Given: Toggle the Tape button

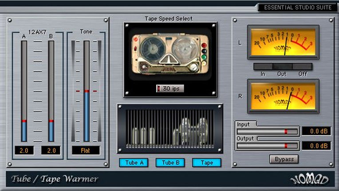Looking at the screenshot, I should pyautogui.click(x=207, y=162).
